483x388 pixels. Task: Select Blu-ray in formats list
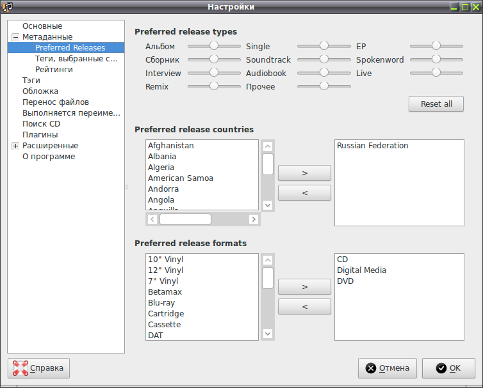pyautogui.click(x=202, y=303)
